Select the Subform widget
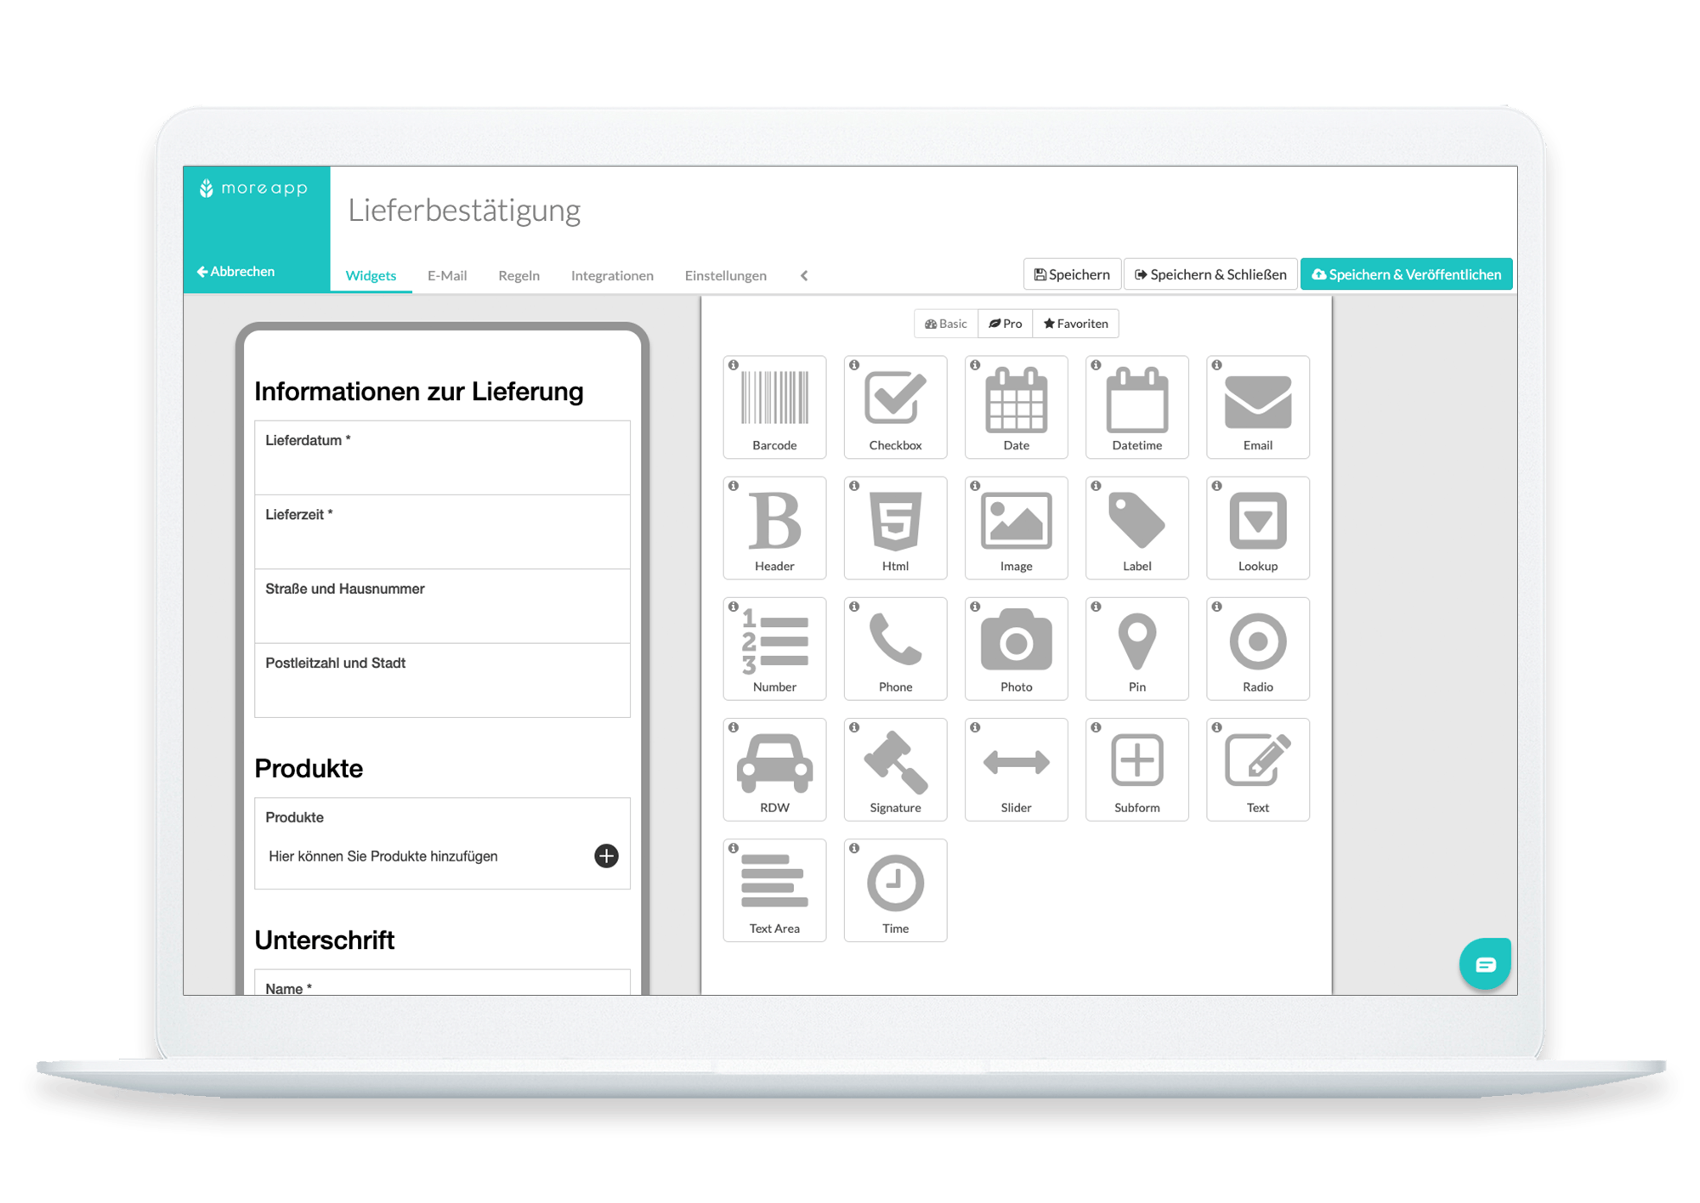This screenshot has width=1700, height=1203. [1137, 773]
